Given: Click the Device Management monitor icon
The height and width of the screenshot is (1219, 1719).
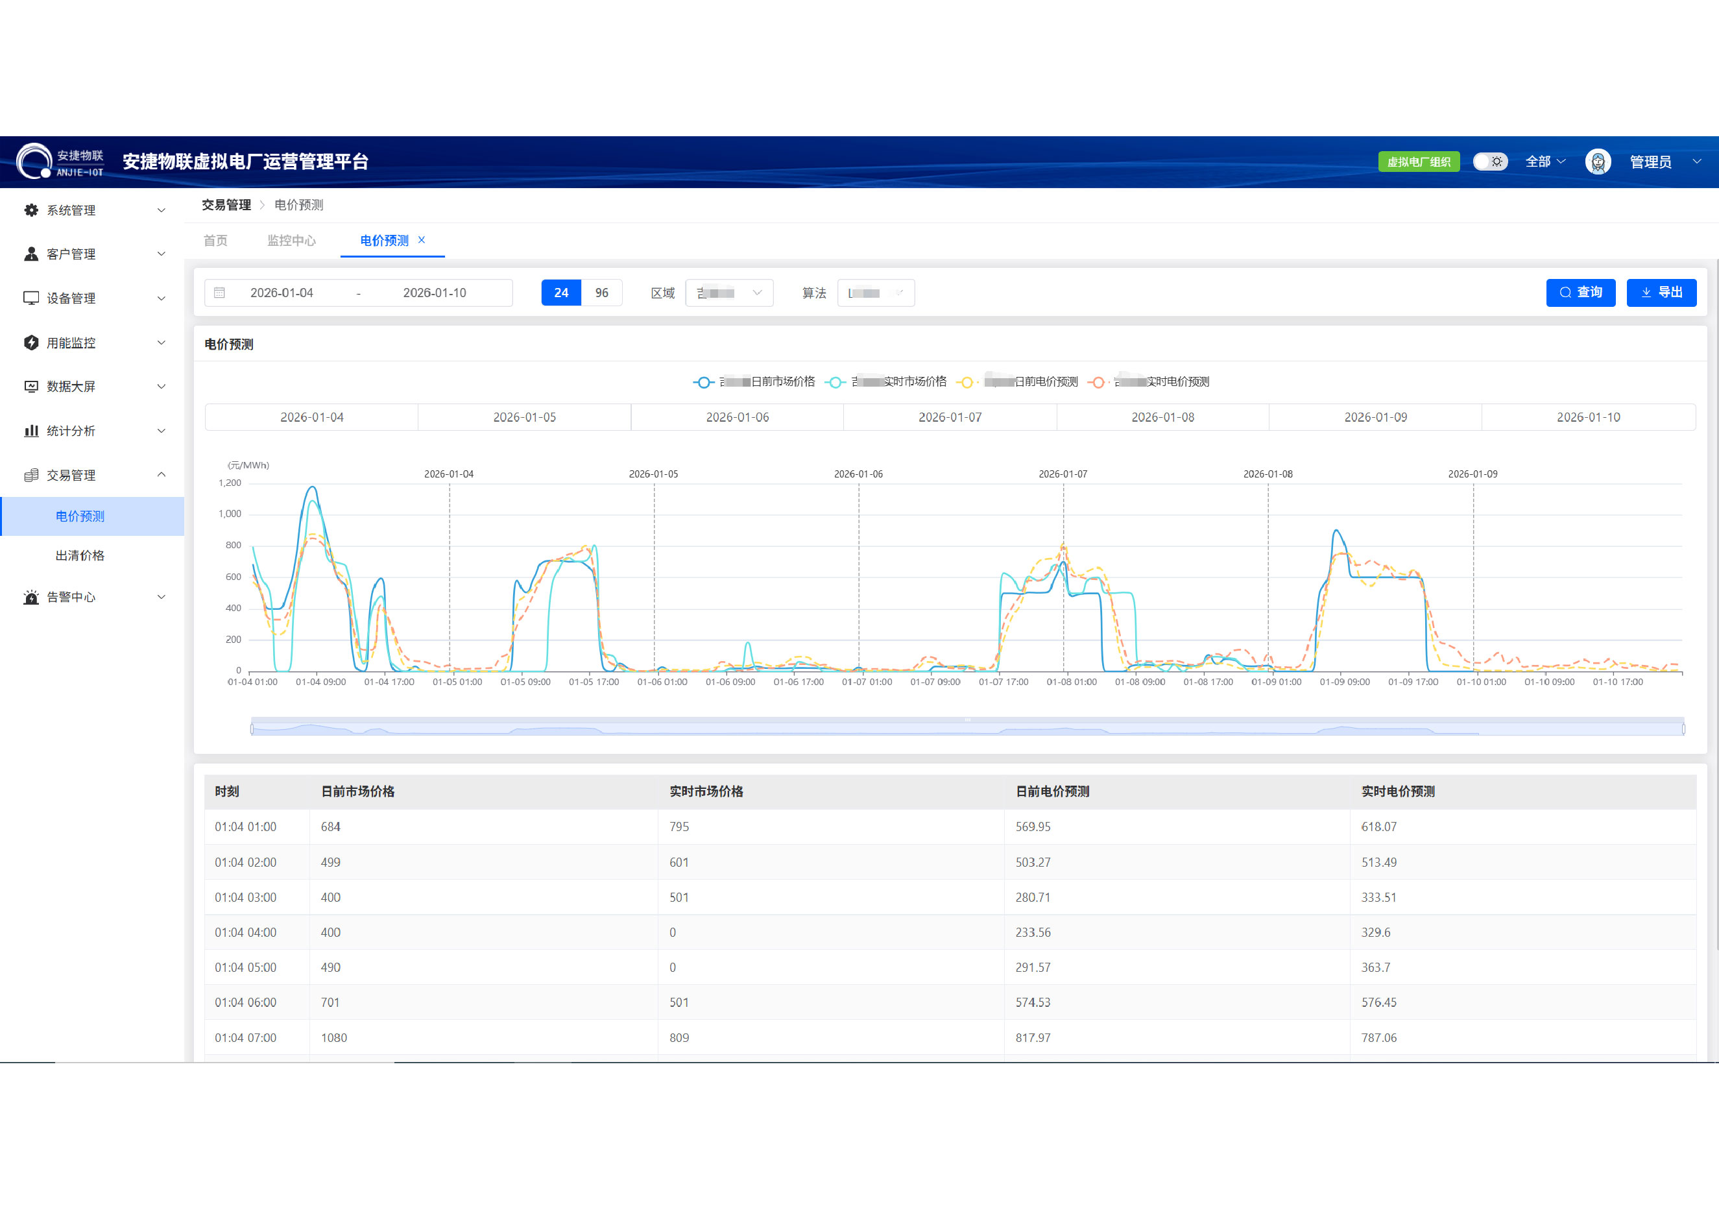Looking at the screenshot, I should 30,298.
